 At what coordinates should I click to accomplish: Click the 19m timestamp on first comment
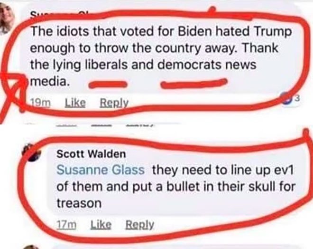(40, 103)
